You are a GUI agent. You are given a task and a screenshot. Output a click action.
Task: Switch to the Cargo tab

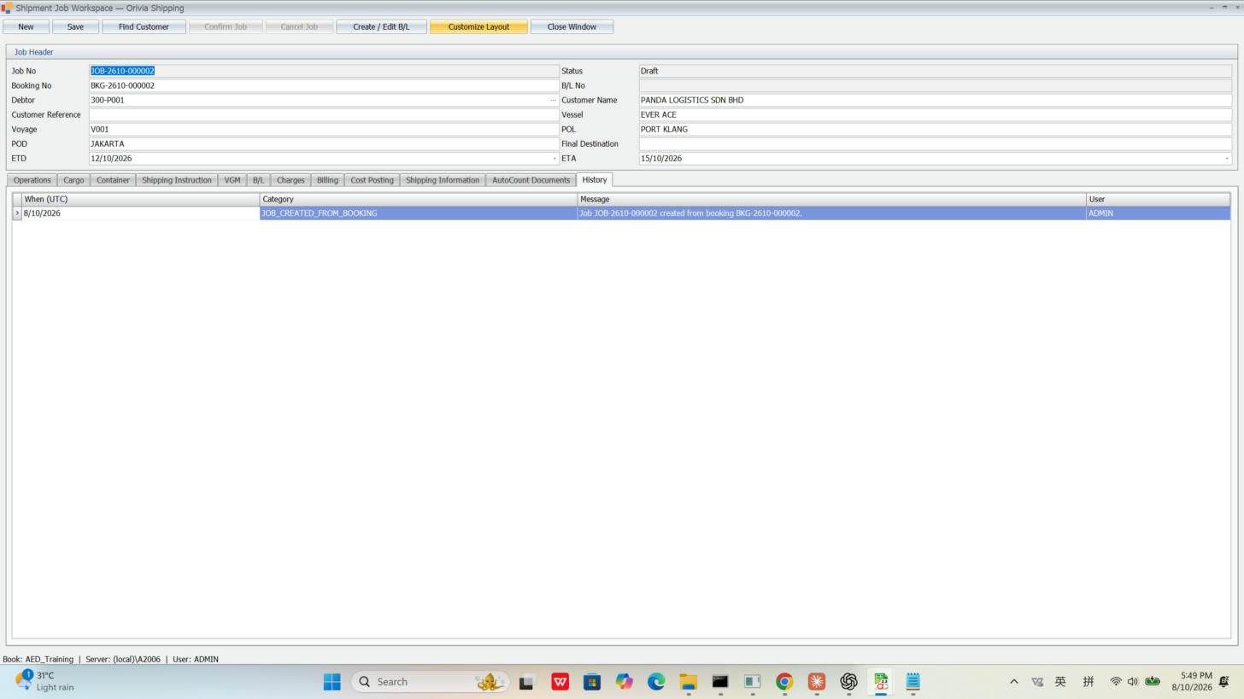click(x=73, y=180)
